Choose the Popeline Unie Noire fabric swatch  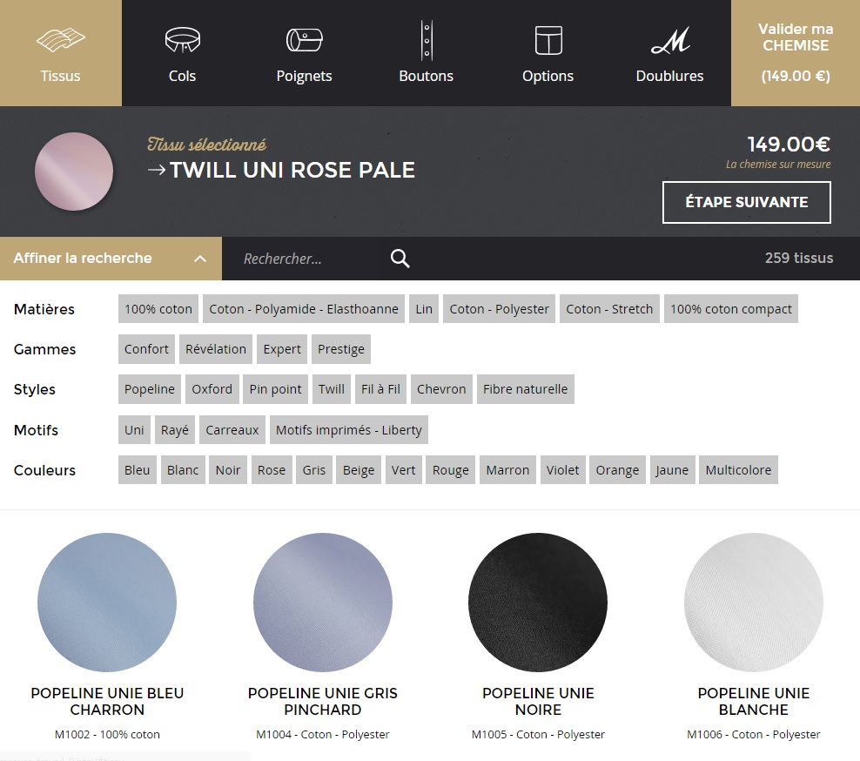[x=538, y=603]
